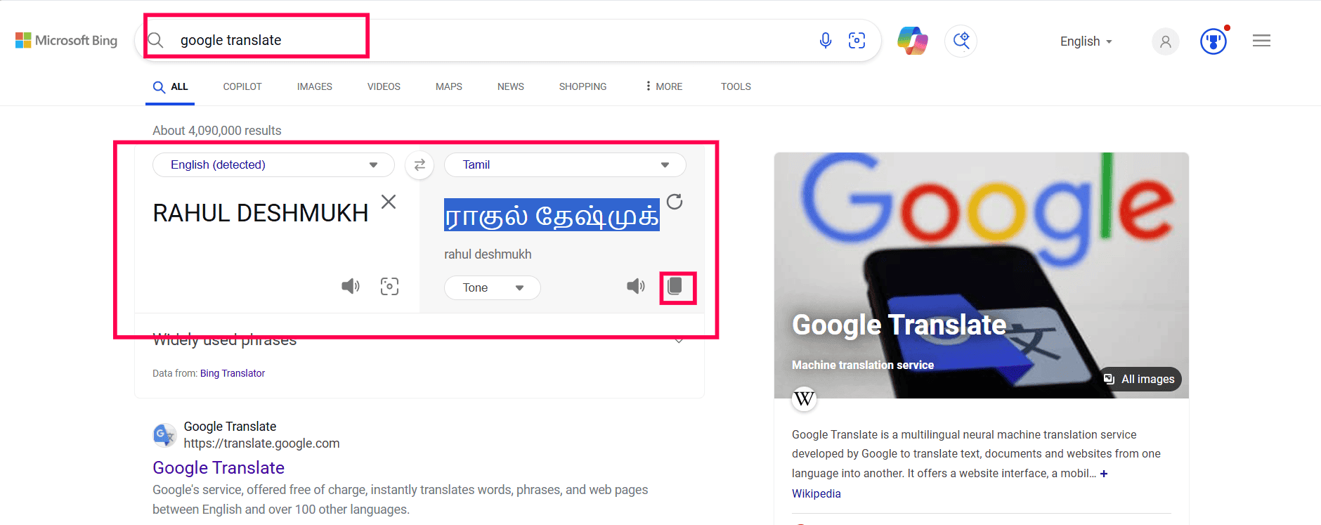Listen to the Tamil translation
The width and height of the screenshot is (1321, 525).
(636, 286)
